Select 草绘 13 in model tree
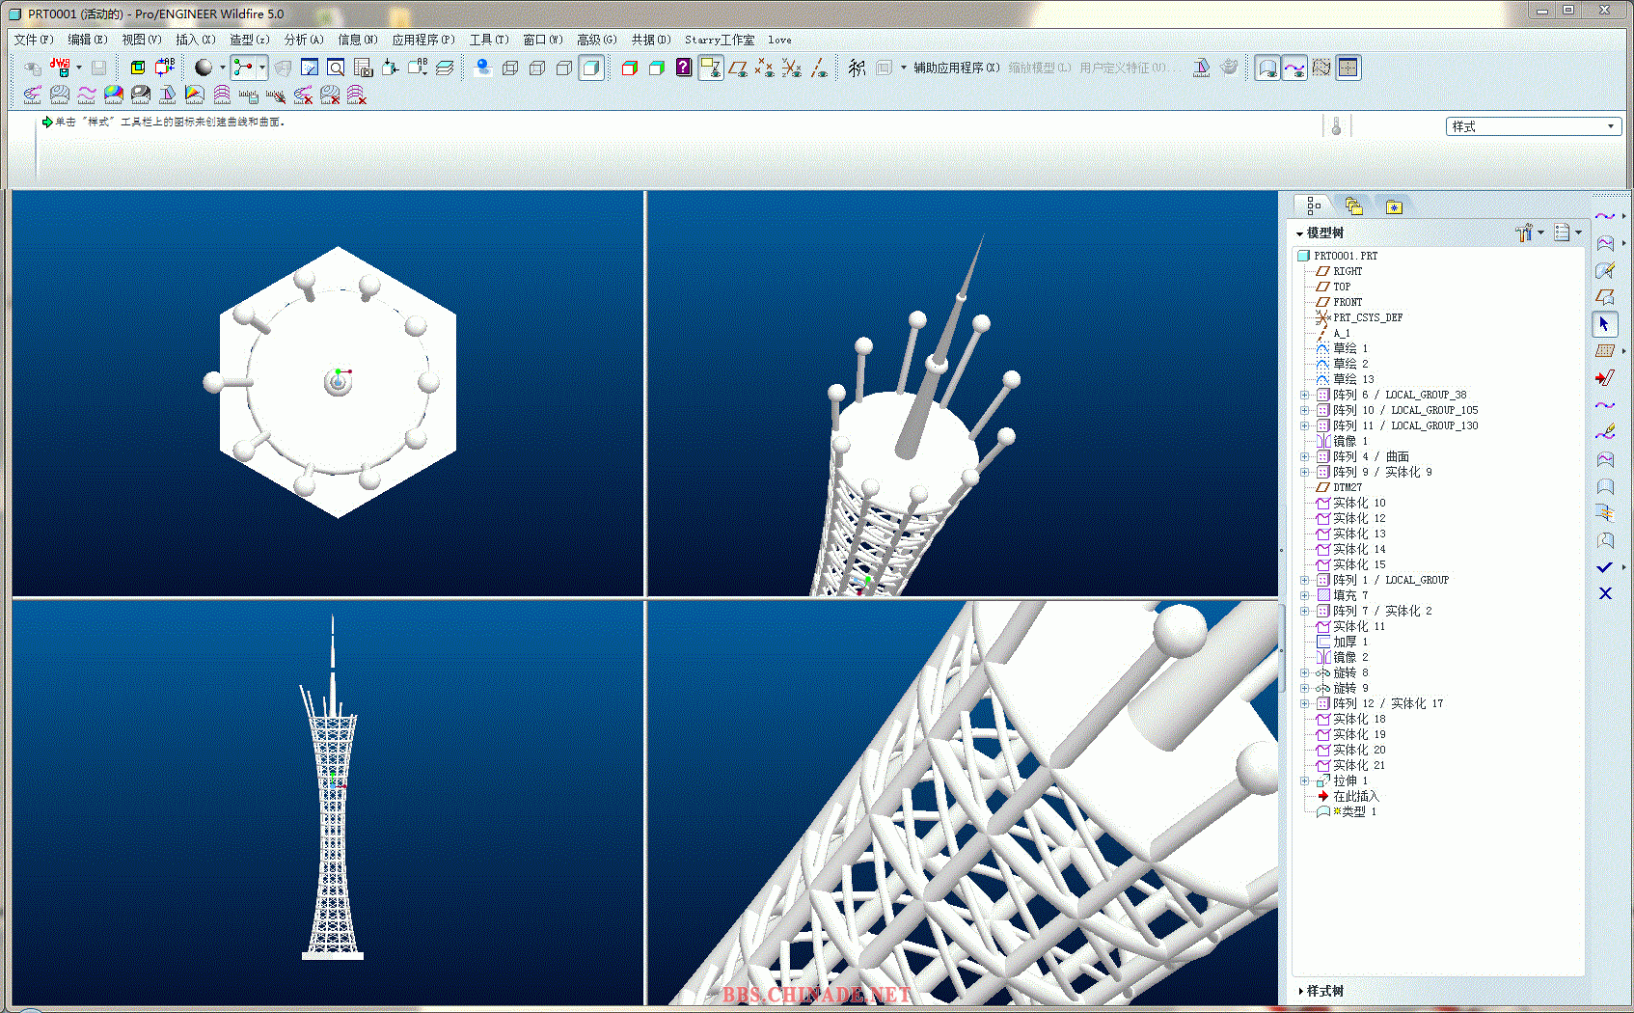The image size is (1634, 1013). 1345,379
